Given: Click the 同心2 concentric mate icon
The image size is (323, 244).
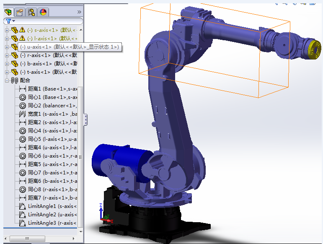Looking at the screenshot, I should click(x=23, y=106).
